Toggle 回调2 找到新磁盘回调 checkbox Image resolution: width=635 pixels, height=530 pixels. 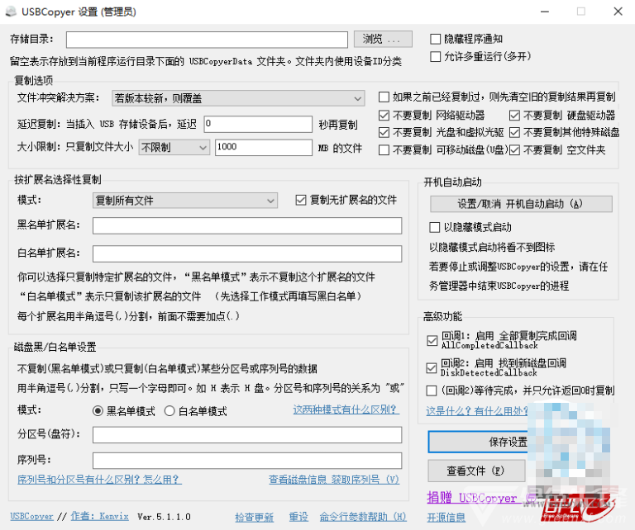(432, 368)
